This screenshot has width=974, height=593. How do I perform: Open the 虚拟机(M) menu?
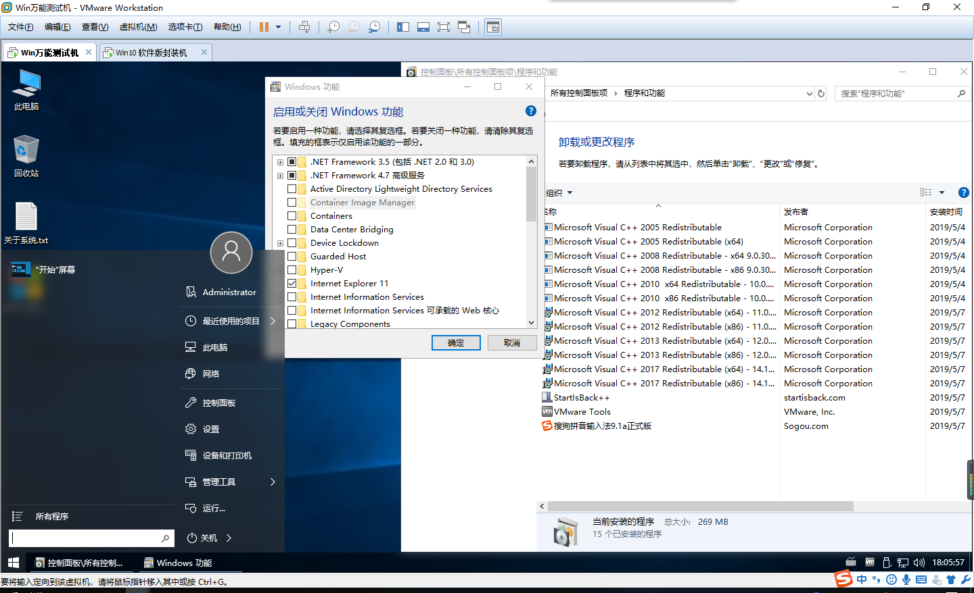[x=138, y=27]
